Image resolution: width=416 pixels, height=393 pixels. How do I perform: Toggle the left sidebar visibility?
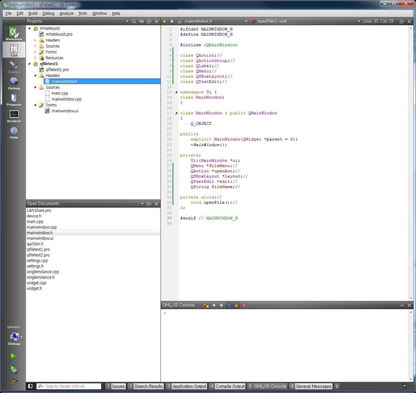(x=30, y=386)
